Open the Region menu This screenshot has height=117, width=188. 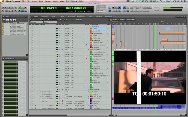tap(34, 1)
